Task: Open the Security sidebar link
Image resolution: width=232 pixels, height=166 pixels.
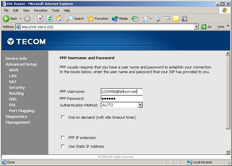Action: click(17, 88)
